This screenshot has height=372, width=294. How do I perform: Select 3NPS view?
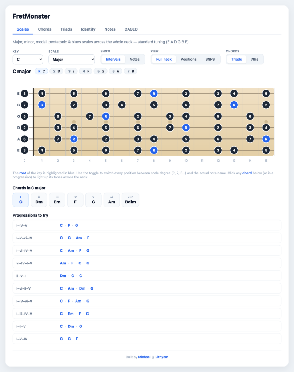coord(210,59)
